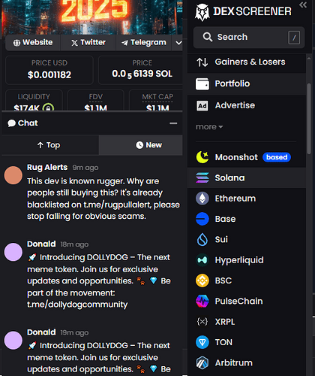Select Sui chain label
The image size is (315, 376).
(221, 239)
